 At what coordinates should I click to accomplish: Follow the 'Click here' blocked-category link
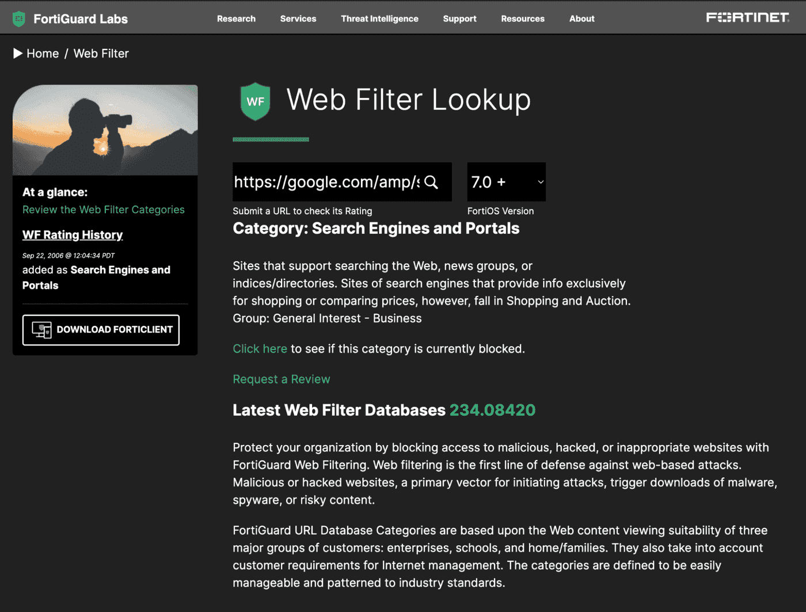click(x=260, y=349)
